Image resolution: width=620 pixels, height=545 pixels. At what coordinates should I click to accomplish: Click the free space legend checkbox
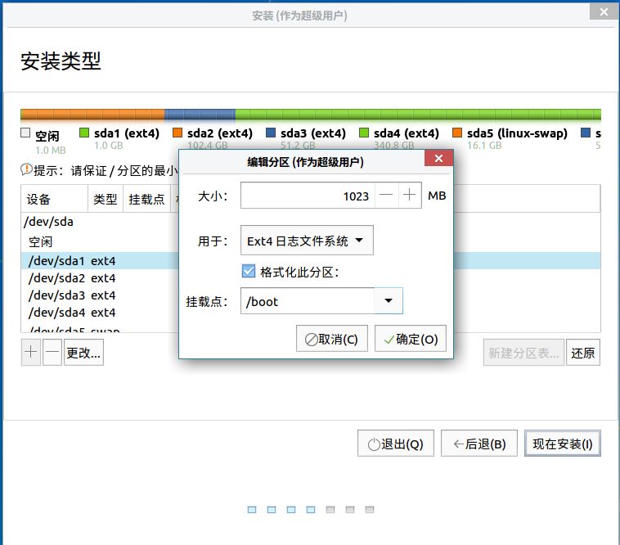[x=25, y=133]
